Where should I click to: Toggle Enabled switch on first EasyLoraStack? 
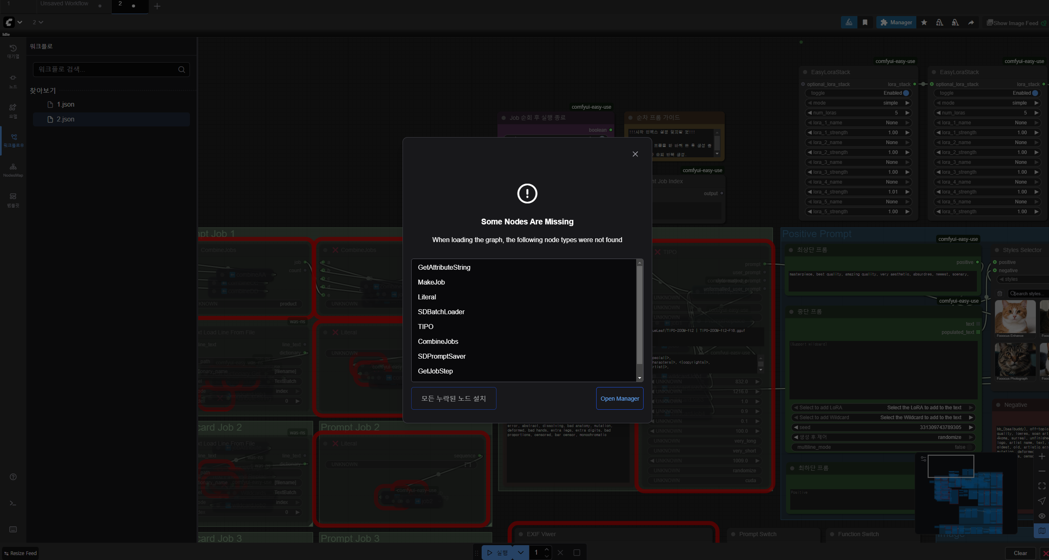906,93
